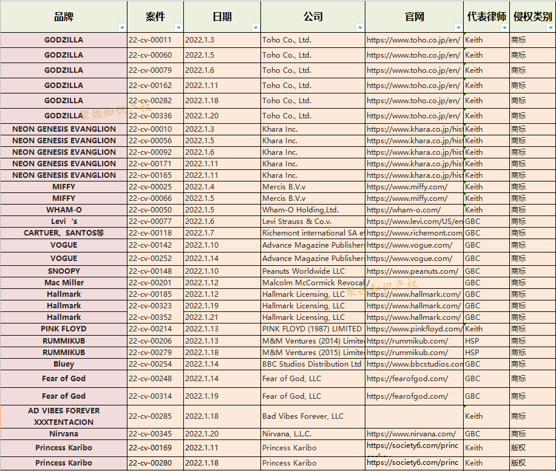Click the date 2022.1.20 in Nirvana row
The image size is (556, 471).
(222, 434)
